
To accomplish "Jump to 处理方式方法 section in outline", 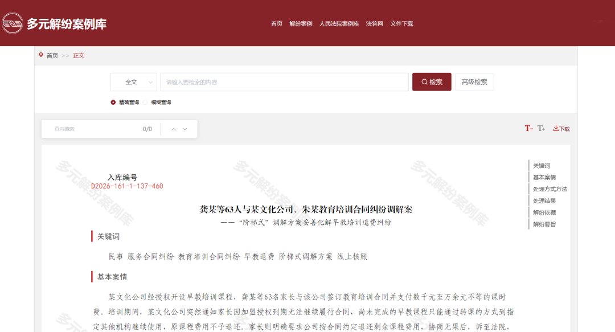I will (x=550, y=188).
